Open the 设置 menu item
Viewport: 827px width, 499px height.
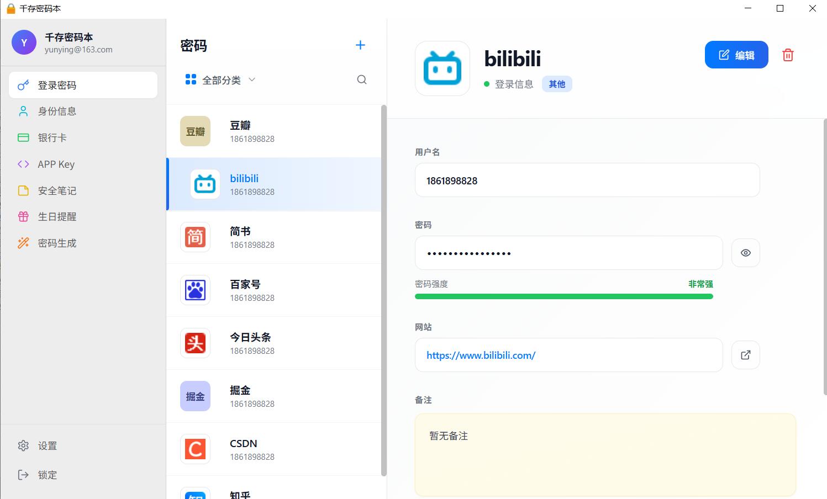tap(47, 445)
